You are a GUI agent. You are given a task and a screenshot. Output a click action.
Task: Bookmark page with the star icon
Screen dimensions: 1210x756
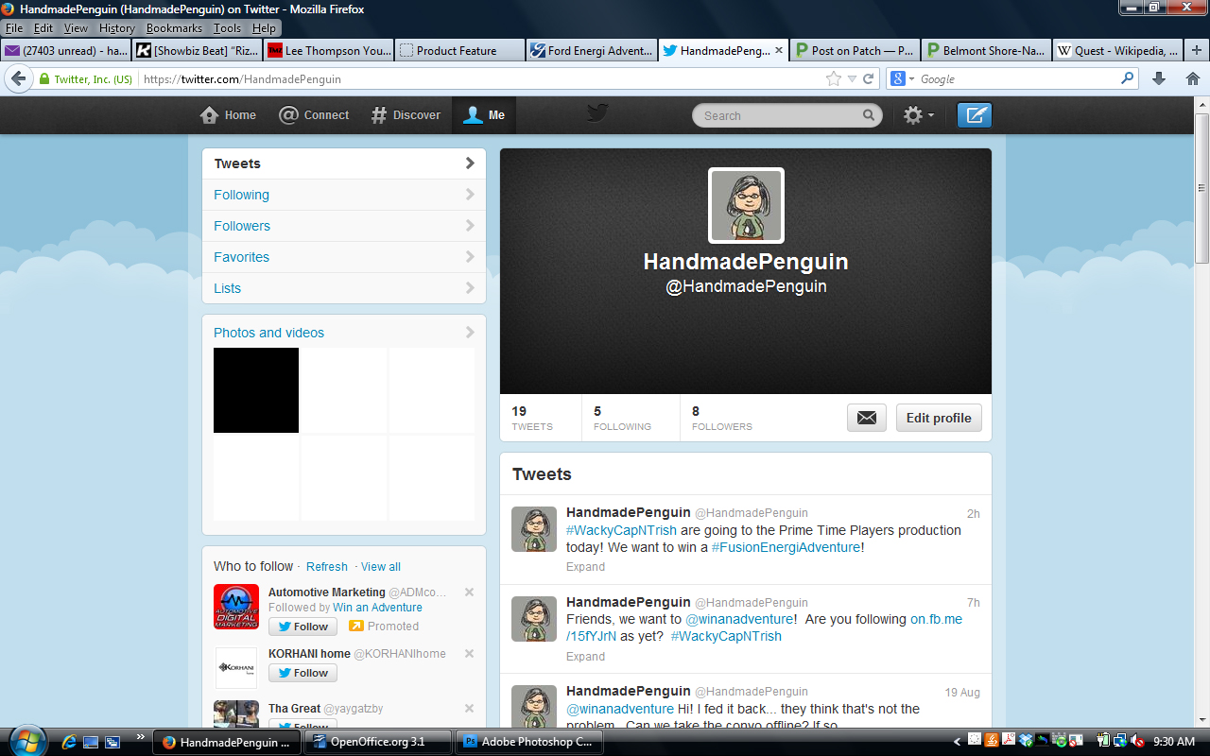tap(833, 79)
